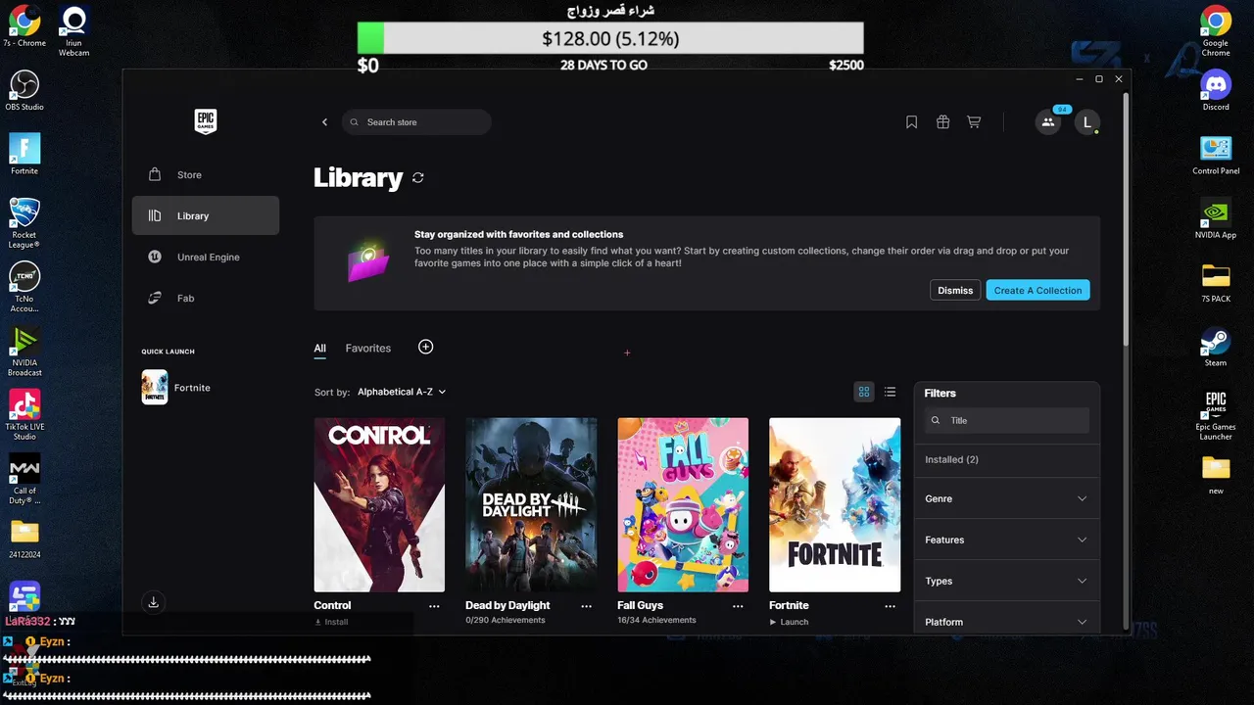Switch to the Favorites tab
This screenshot has width=1254, height=705.
pos(368,348)
